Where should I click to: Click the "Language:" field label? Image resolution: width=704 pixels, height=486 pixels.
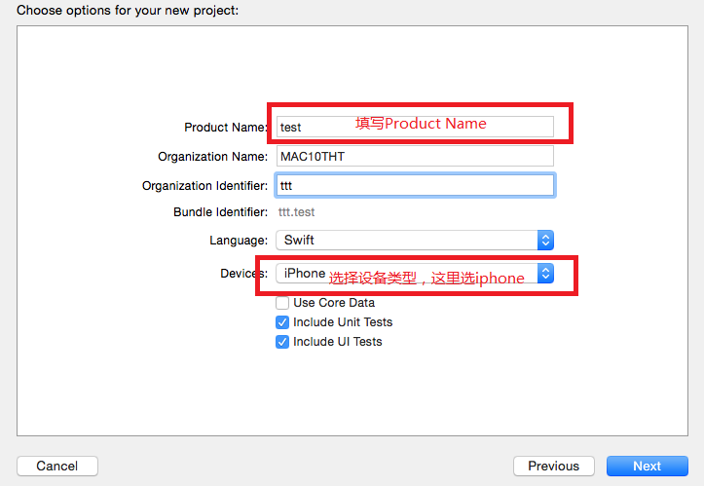239,241
